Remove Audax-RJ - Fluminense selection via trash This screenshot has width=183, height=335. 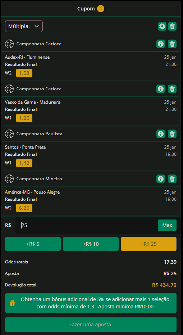click(172, 44)
